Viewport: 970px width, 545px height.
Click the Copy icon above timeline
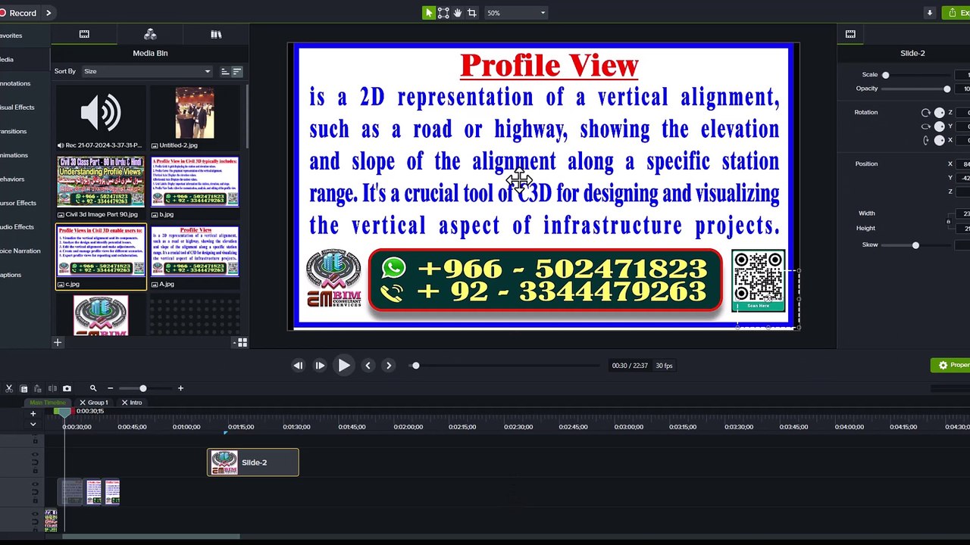point(23,388)
